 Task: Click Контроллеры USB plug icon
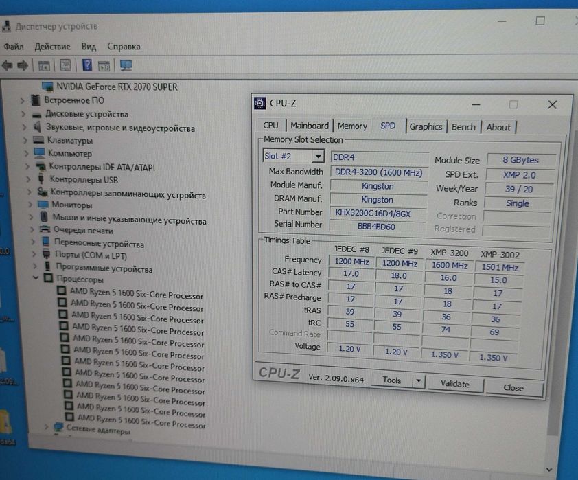pos(41,179)
